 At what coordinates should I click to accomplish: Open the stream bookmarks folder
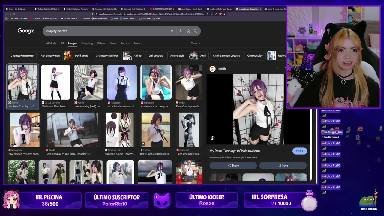pyautogui.click(x=114, y=19)
